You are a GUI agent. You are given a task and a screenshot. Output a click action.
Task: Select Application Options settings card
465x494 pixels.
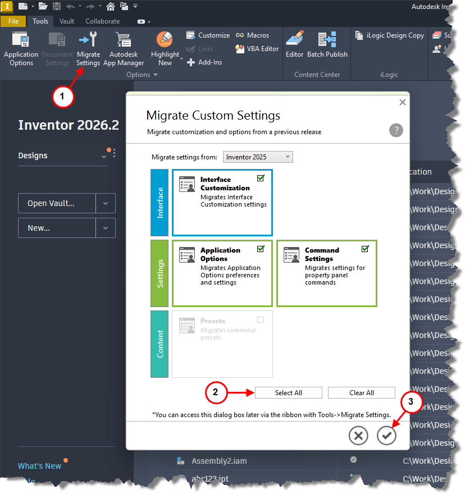[222, 273]
